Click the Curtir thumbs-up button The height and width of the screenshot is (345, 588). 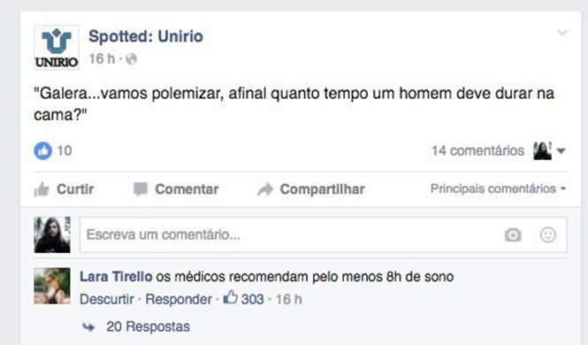tap(65, 189)
